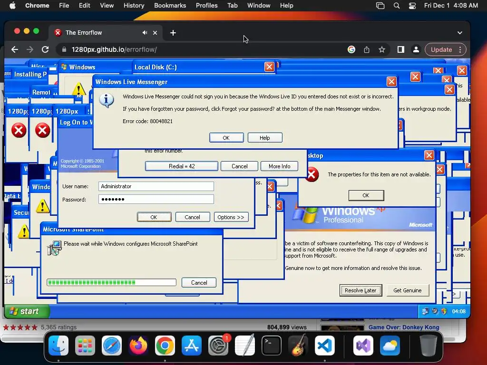Click More Info in the dial-up dialog
Screen dimensions: 487x365
pos(280,166)
